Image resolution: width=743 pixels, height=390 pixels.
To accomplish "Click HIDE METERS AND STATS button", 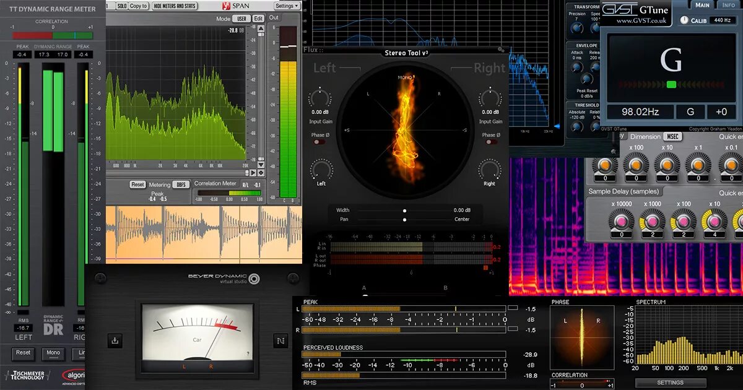I will (x=175, y=6).
